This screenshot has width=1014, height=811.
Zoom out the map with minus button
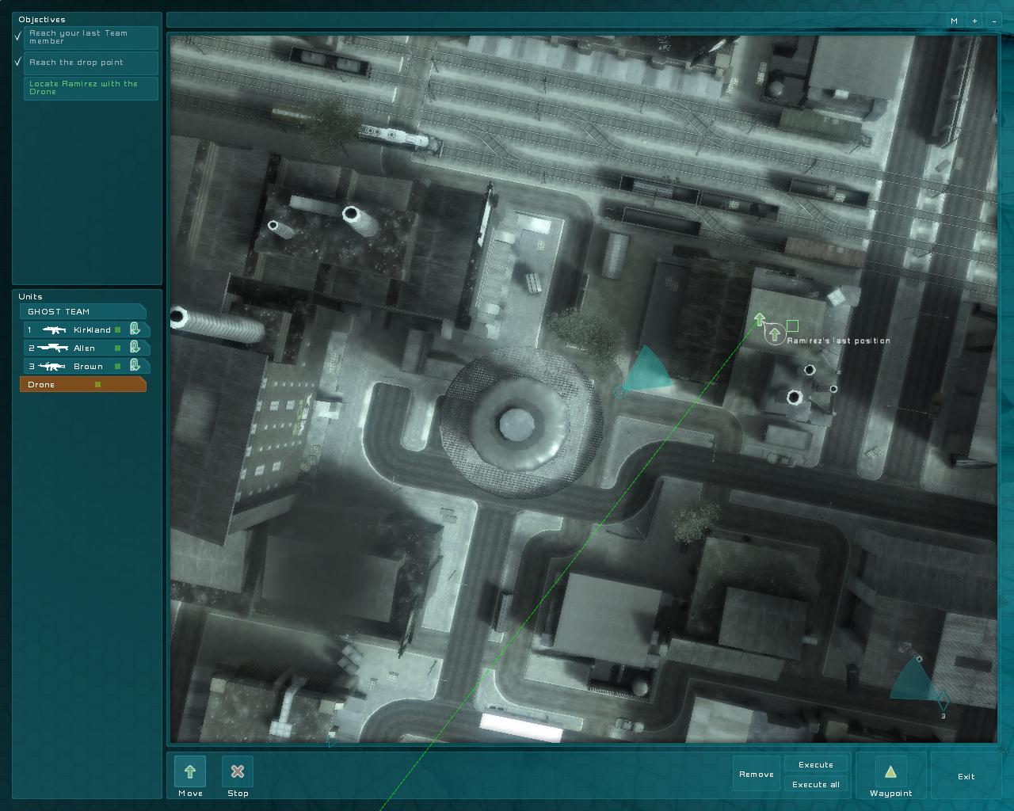click(x=994, y=21)
